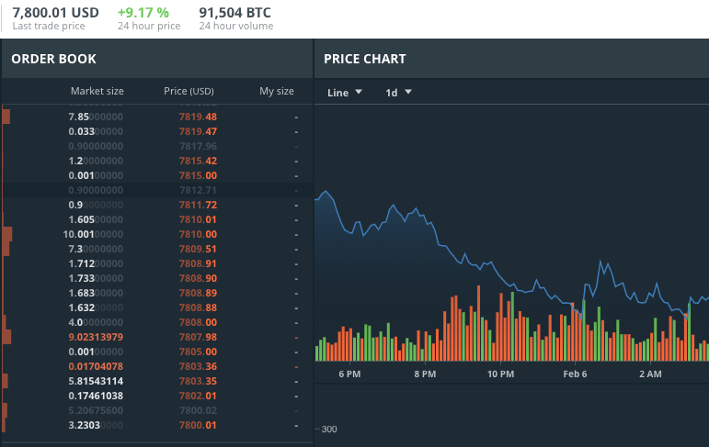The width and height of the screenshot is (709, 447).
Task: Click the 7,800.01 USD last trade price
Action: 55,13
